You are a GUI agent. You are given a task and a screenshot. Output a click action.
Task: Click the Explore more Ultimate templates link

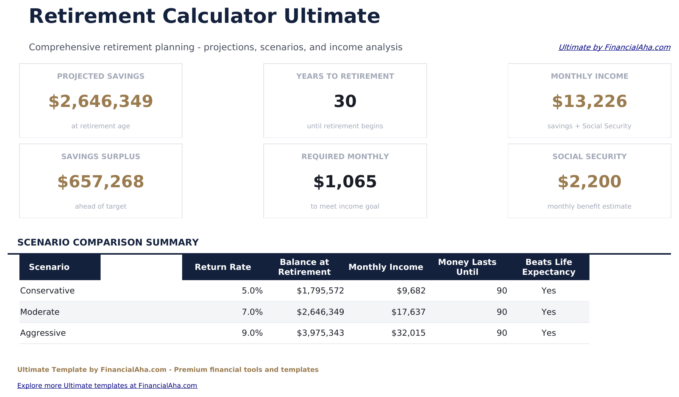coord(107,385)
